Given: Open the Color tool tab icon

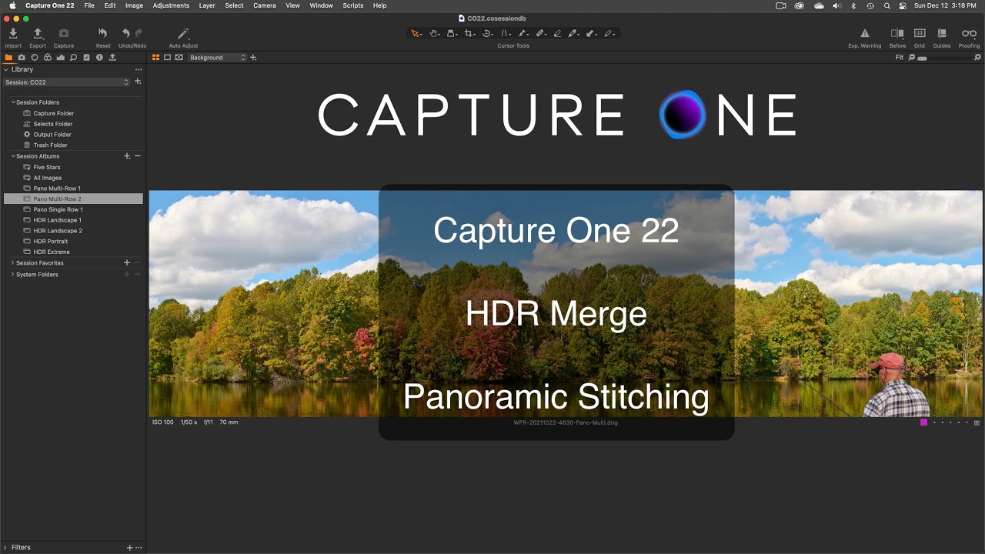Looking at the screenshot, I should coord(48,57).
